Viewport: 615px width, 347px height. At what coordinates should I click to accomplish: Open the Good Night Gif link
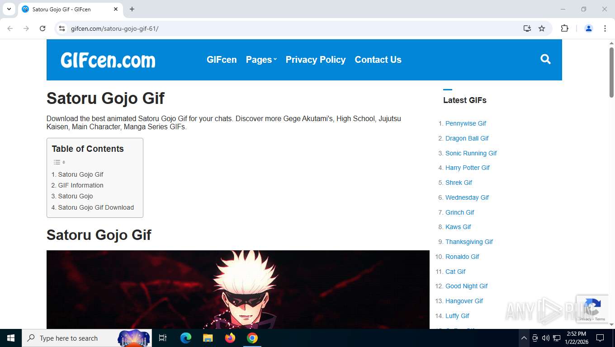tap(467, 286)
